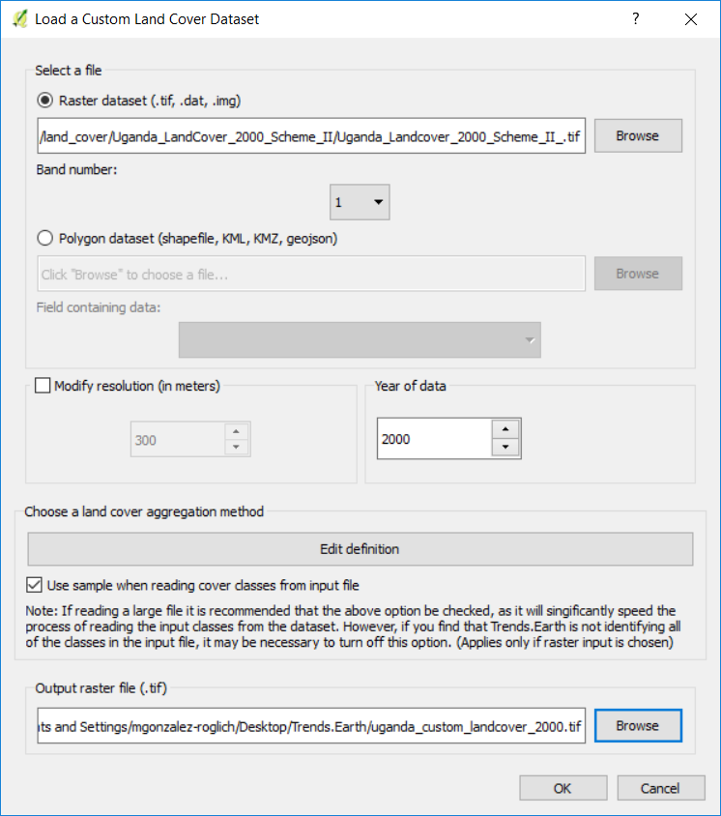721x816 pixels.
Task: Select the Raster dataset radio button
Action: (45, 100)
